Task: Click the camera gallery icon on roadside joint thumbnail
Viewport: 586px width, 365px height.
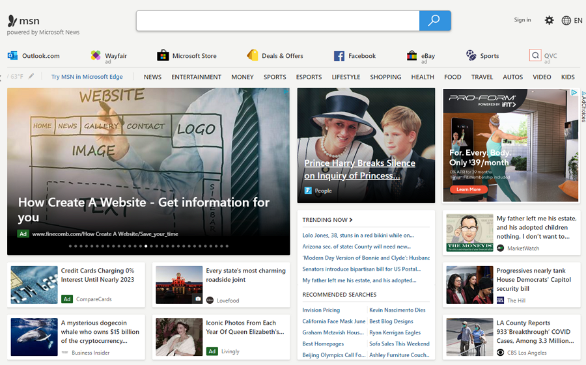Action: coord(198,299)
